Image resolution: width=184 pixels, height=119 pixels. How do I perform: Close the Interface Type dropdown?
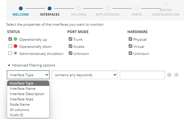coord(28,75)
